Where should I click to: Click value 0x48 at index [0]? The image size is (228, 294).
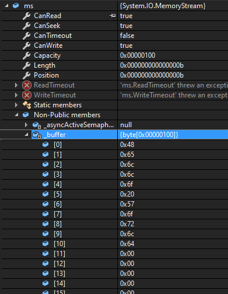point(127,145)
